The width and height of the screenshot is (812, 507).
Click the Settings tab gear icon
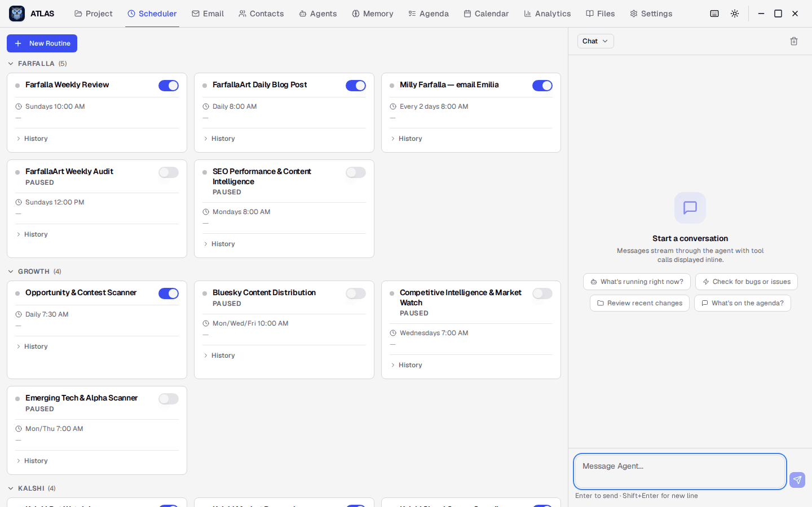[633, 14]
